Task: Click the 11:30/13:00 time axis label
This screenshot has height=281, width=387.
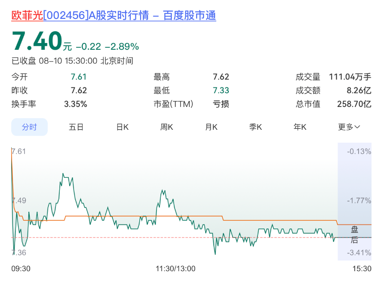Action: point(175,269)
